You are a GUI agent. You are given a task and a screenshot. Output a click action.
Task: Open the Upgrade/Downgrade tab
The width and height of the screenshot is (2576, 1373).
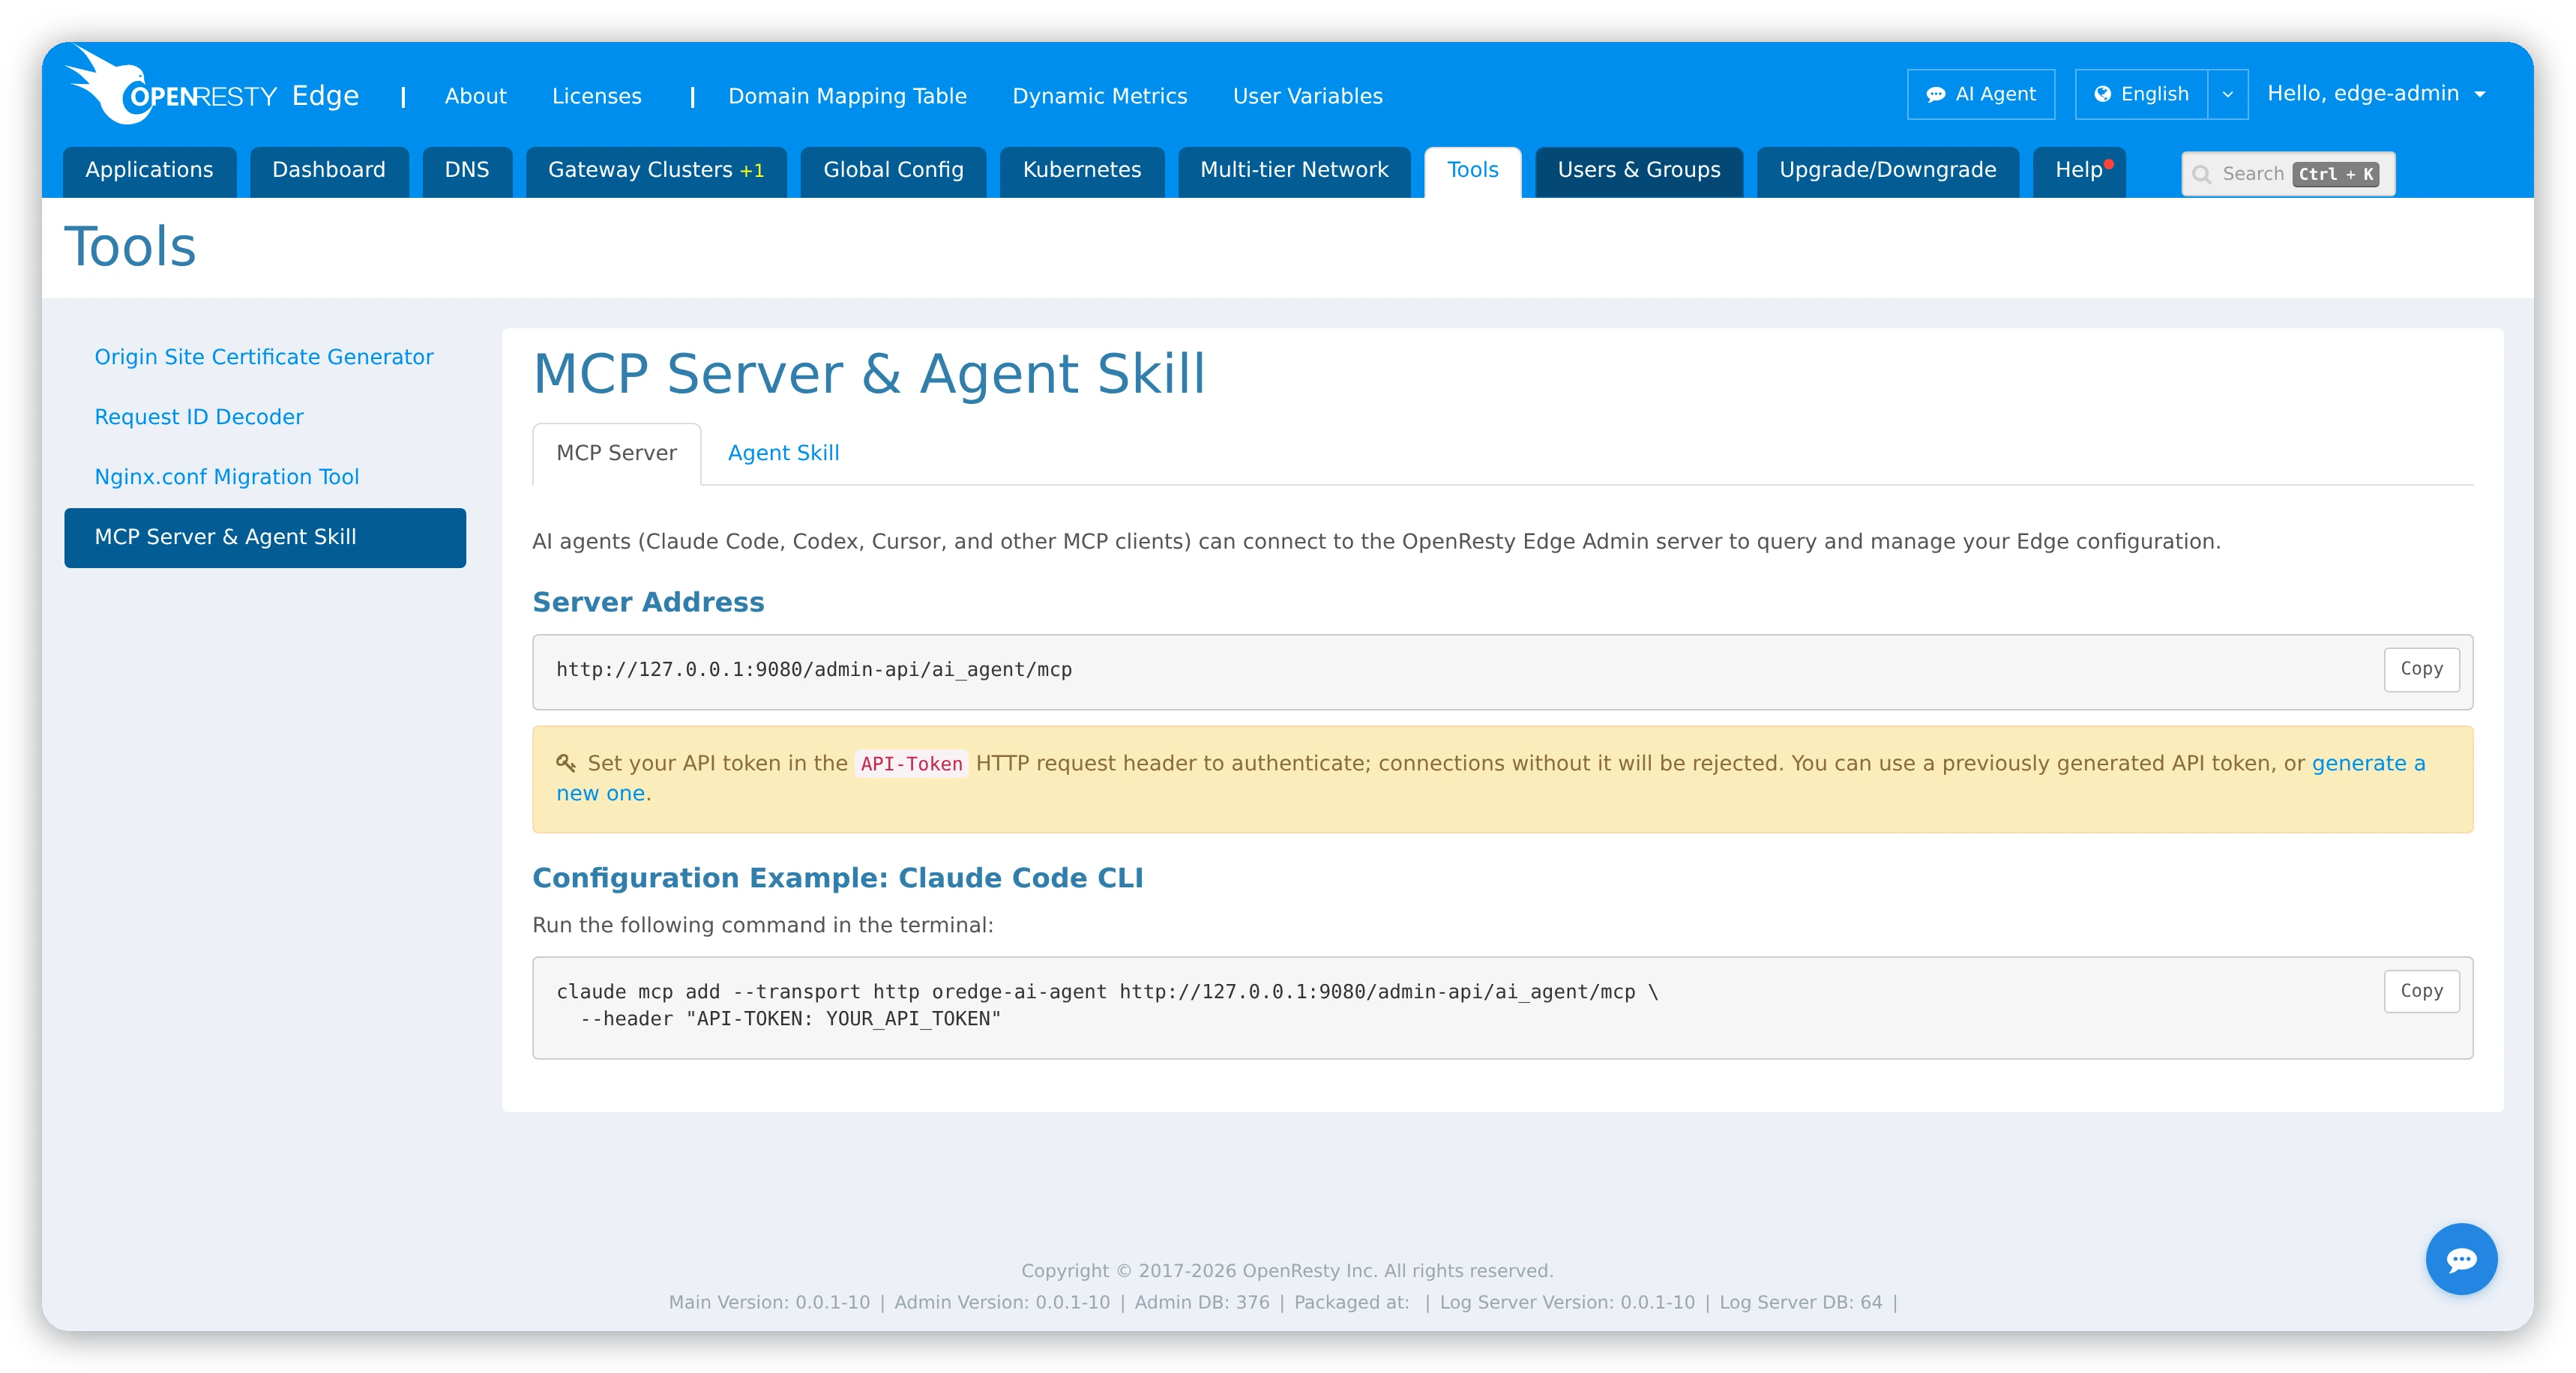pos(1887,171)
